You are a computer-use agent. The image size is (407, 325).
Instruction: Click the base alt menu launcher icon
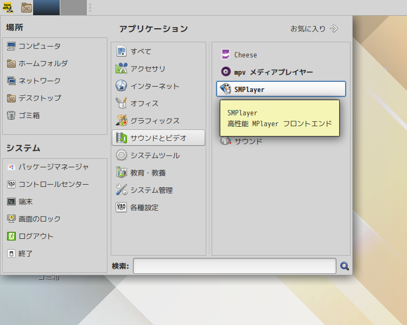click(x=8, y=8)
